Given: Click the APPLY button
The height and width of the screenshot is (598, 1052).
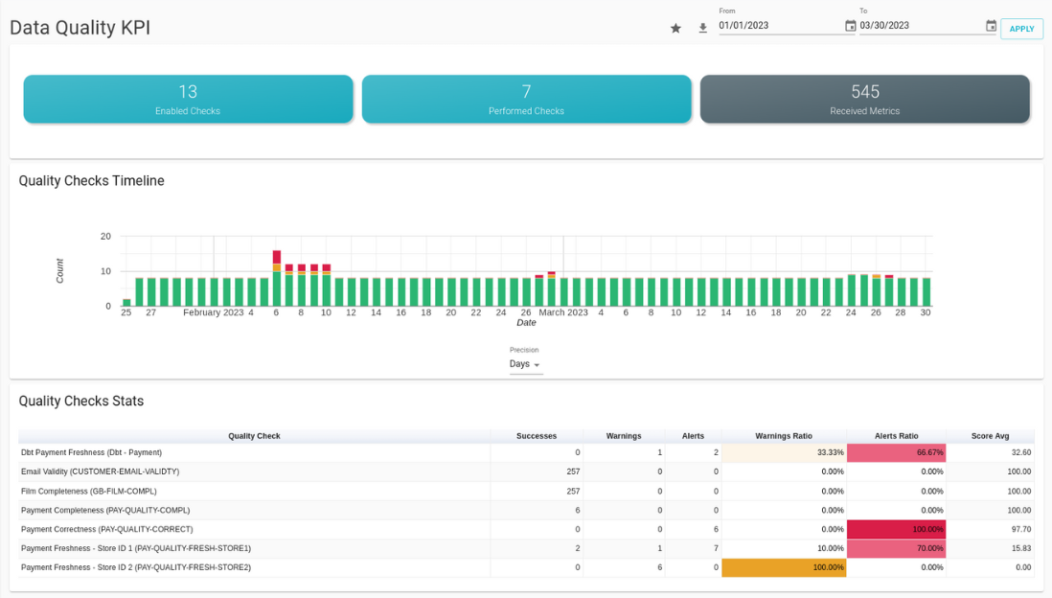Looking at the screenshot, I should pos(1021,29).
